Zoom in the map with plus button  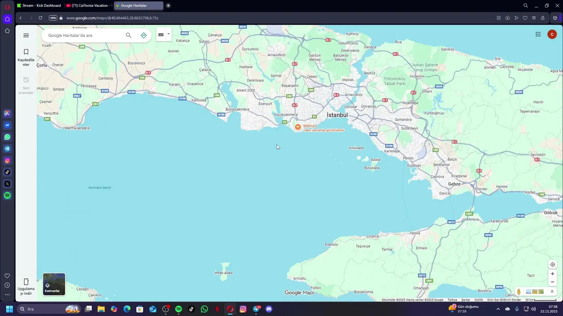(x=552, y=274)
